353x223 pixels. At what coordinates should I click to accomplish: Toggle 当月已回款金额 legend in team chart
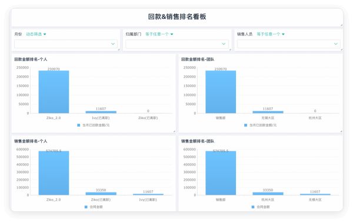[261, 125]
